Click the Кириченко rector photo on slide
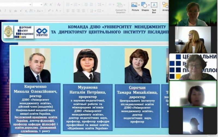Screen dimensions: 218x137 37,66
